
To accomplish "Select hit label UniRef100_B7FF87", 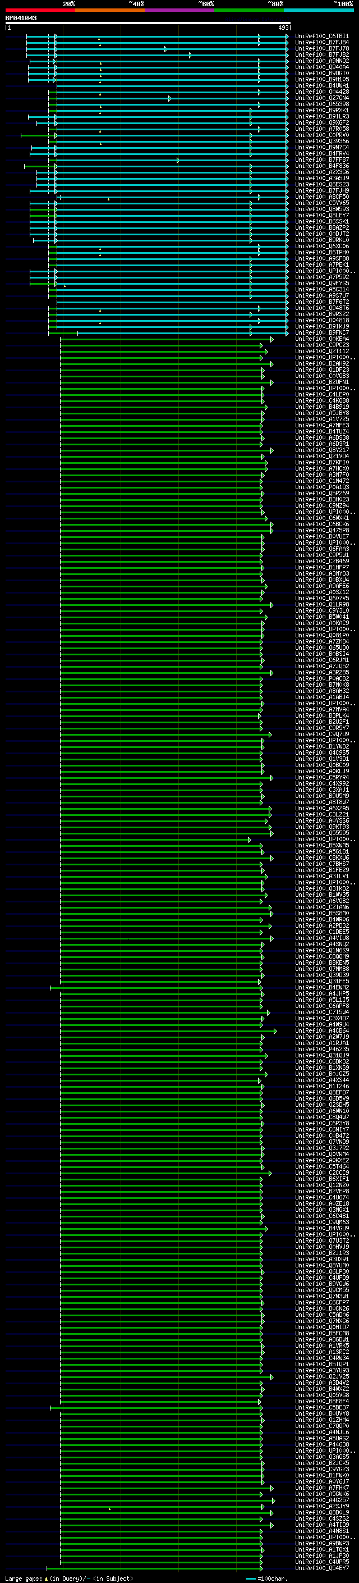I will 321,160.
